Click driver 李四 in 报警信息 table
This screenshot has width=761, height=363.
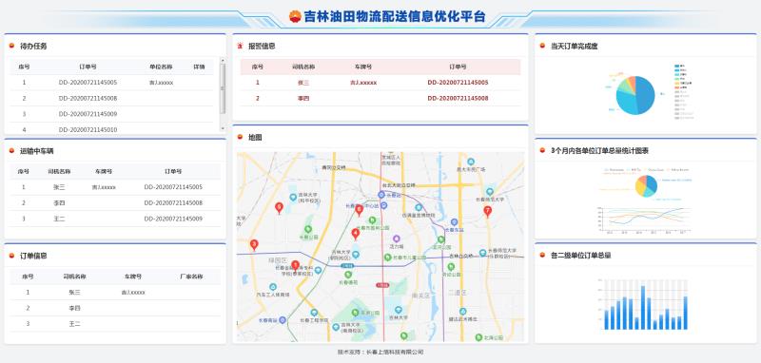[303, 99]
